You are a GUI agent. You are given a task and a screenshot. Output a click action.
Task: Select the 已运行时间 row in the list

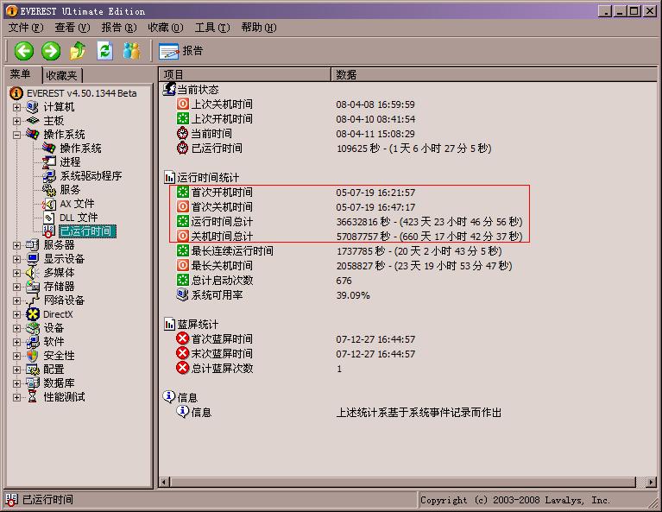(333, 149)
